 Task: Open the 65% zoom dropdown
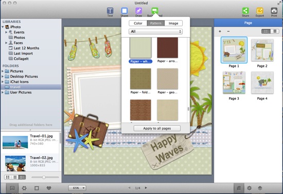[x=77, y=188]
